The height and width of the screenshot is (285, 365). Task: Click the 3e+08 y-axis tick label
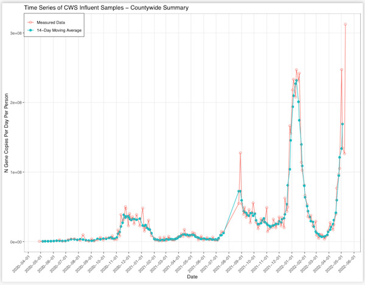[x=23, y=33]
